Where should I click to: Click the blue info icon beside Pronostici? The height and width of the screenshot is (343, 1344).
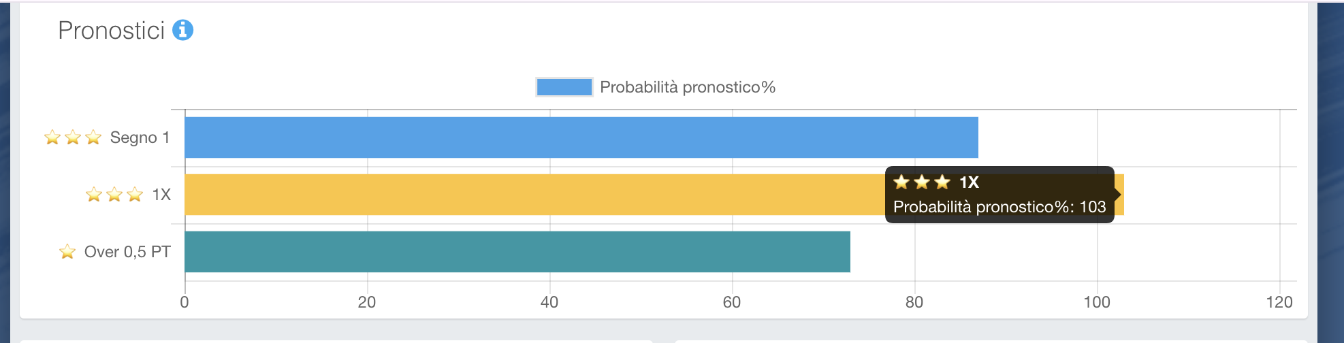(182, 30)
